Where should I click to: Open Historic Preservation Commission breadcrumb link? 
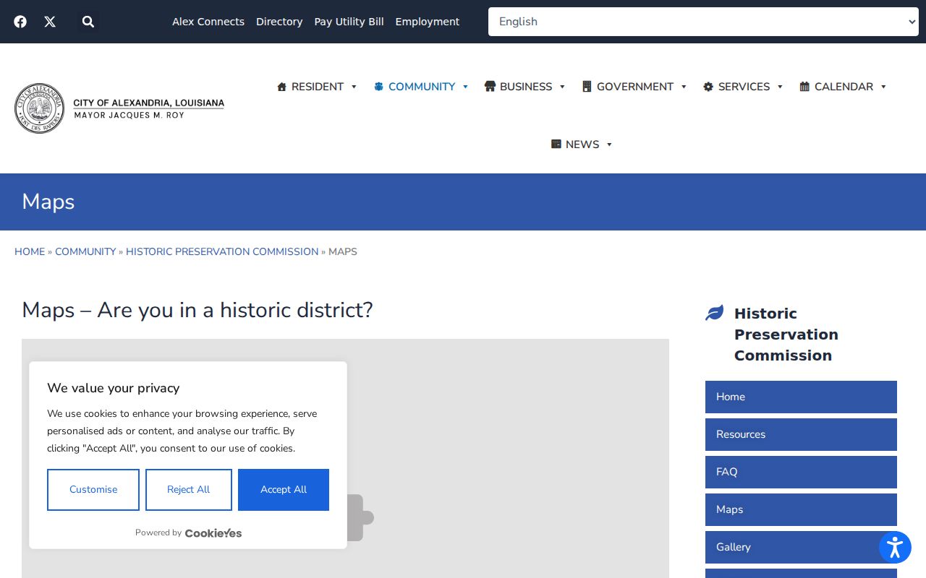(222, 251)
